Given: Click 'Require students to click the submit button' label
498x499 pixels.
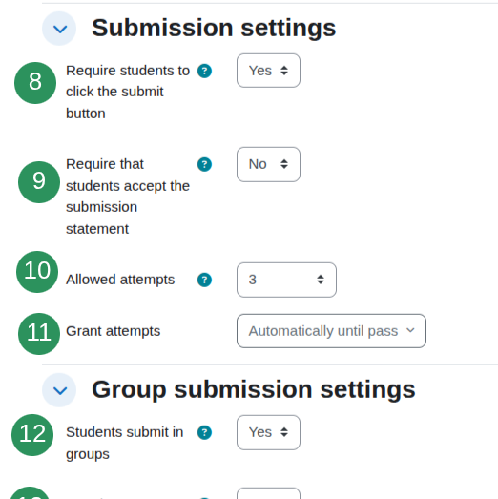Looking at the screenshot, I should (x=128, y=92).
